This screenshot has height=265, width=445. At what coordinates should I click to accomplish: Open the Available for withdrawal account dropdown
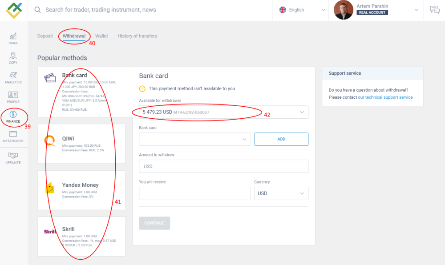click(x=223, y=112)
